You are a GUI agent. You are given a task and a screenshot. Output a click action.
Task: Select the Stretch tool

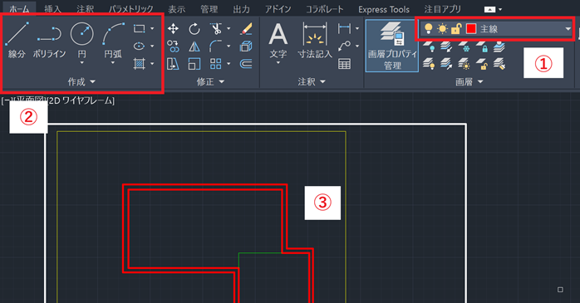tap(173, 64)
